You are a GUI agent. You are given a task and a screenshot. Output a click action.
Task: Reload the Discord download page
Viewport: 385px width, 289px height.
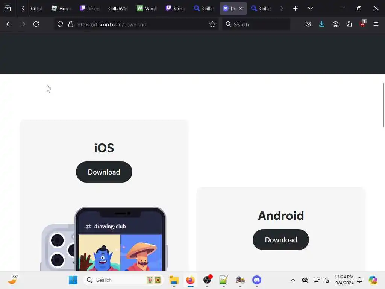tap(36, 24)
